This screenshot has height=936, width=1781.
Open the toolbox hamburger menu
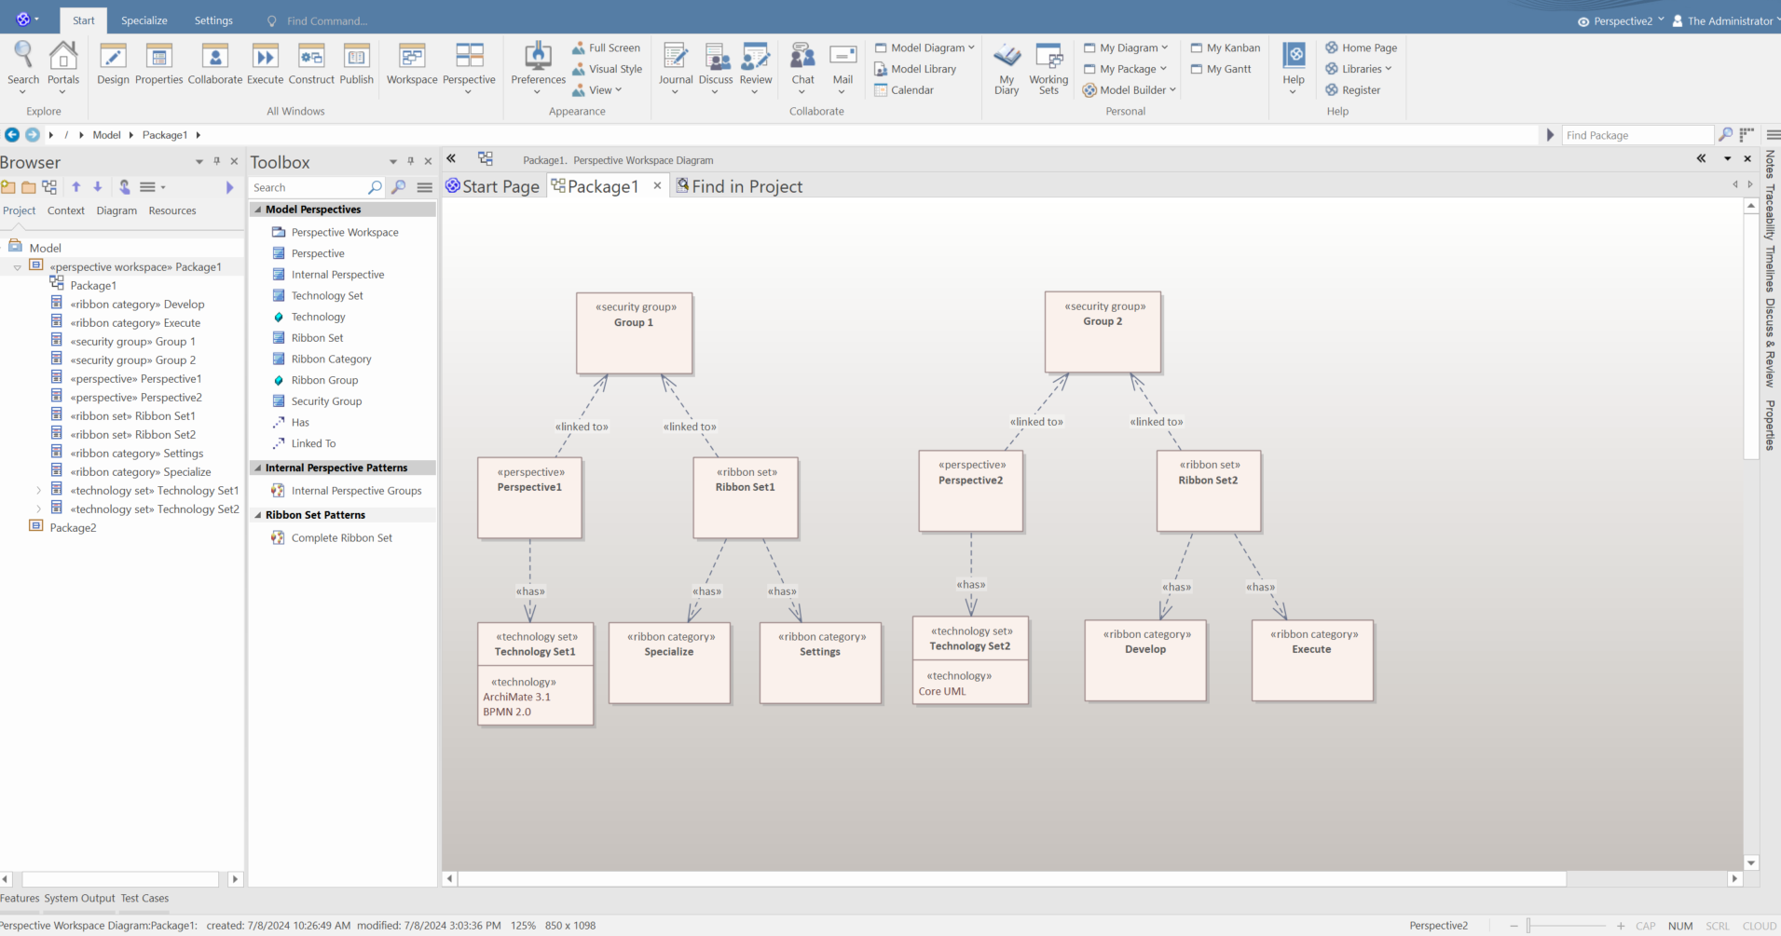[425, 187]
